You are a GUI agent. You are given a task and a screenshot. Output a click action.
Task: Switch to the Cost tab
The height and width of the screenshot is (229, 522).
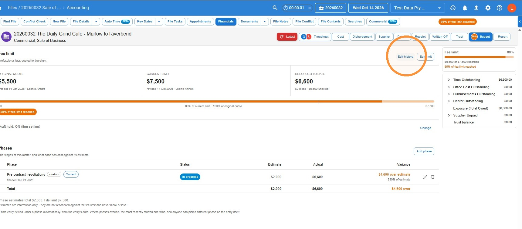click(x=341, y=37)
